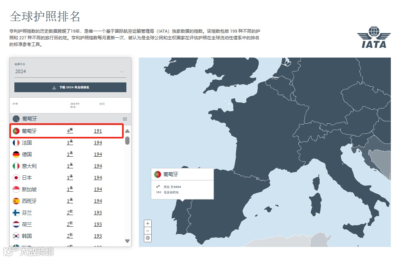Click the Germany flag icon

pos(16,154)
